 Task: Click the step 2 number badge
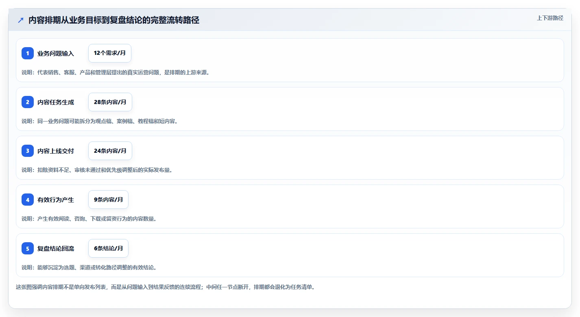(28, 102)
